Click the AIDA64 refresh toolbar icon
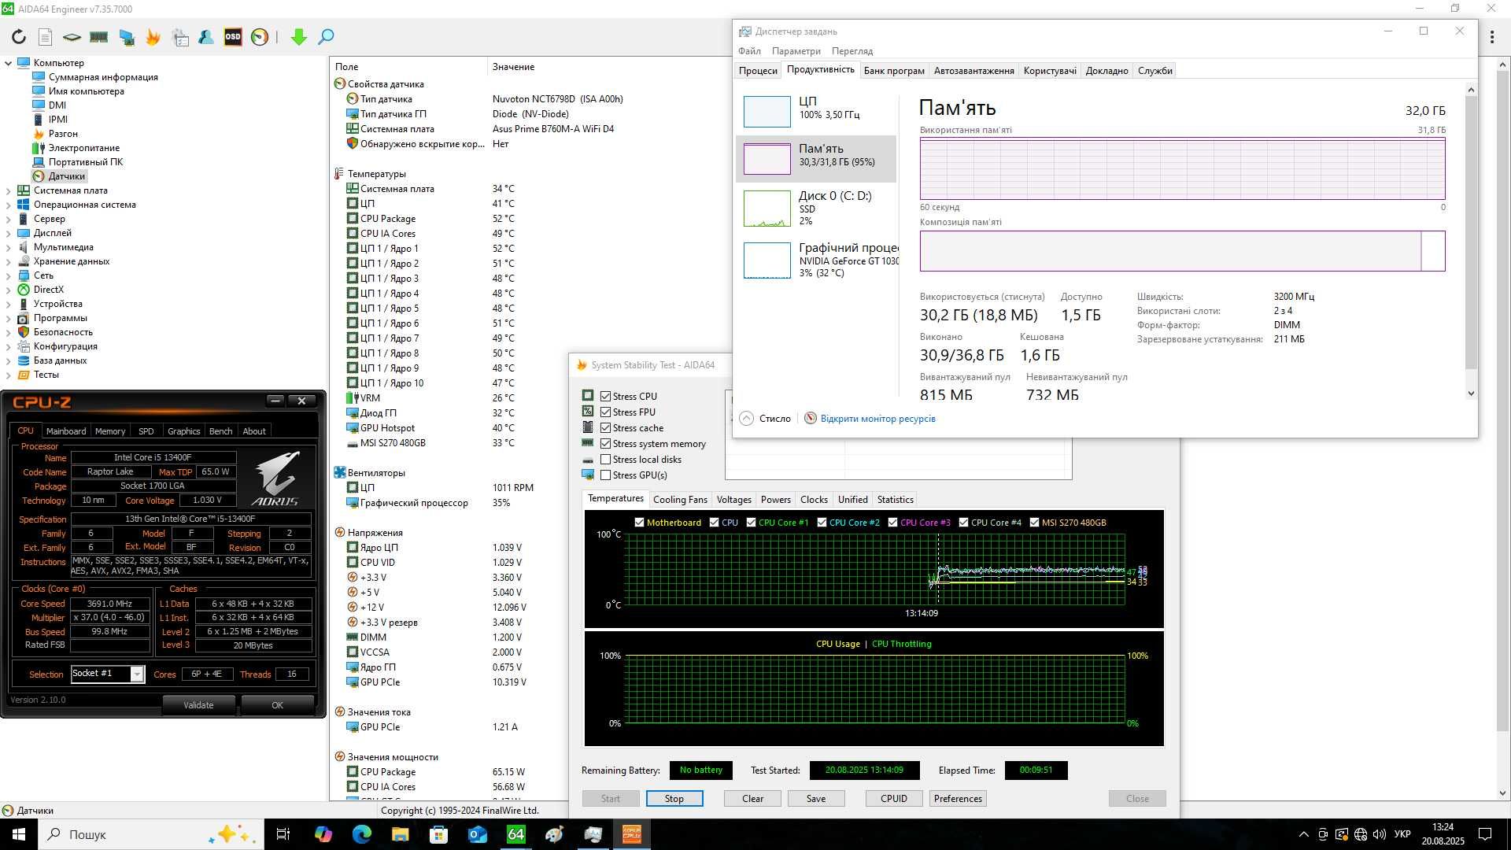 click(19, 37)
